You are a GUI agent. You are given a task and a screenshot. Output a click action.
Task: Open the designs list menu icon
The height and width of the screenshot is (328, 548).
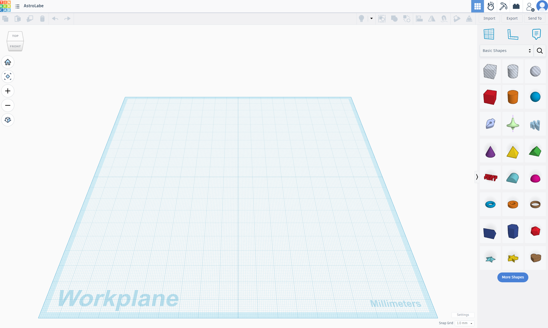coord(17,6)
